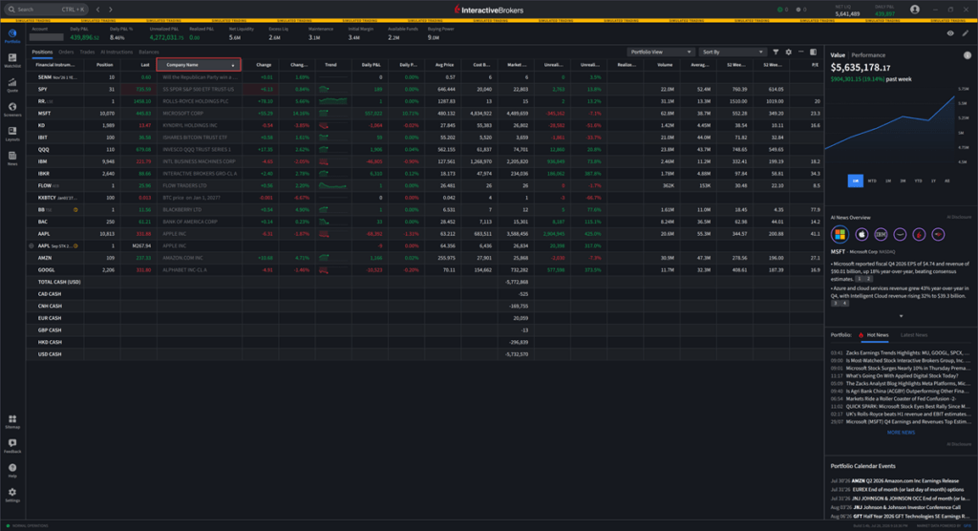978x531 pixels.
Task: Select the highlighted one-week chart period
Action: coord(855,181)
